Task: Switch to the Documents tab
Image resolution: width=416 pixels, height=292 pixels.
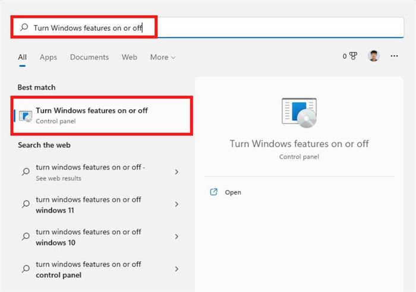Action: pyautogui.click(x=89, y=57)
